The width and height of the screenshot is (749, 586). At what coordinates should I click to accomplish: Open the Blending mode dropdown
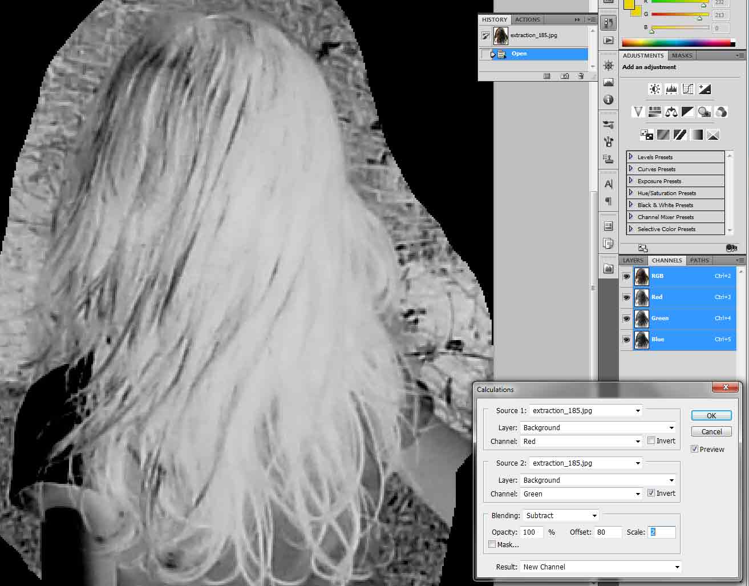click(x=561, y=515)
